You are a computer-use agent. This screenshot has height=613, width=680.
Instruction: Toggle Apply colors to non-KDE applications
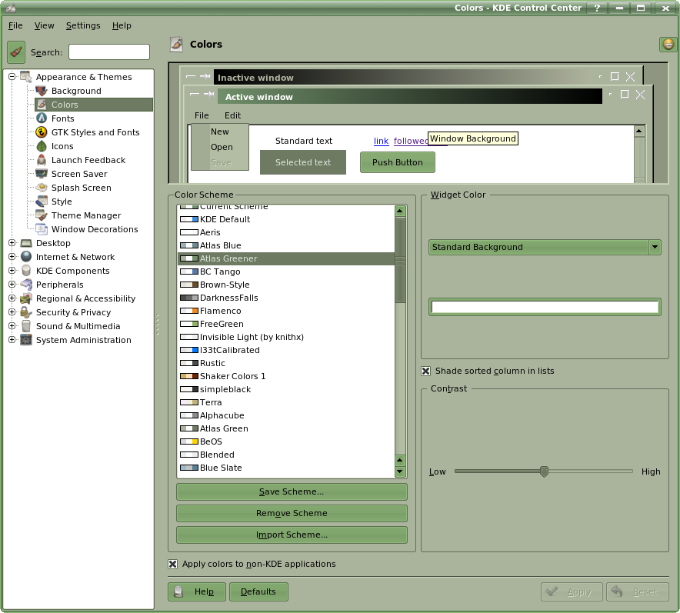tap(172, 564)
